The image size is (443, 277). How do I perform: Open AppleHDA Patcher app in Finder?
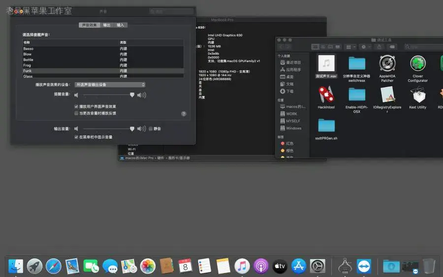pyautogui.click(x=387, y=63)
